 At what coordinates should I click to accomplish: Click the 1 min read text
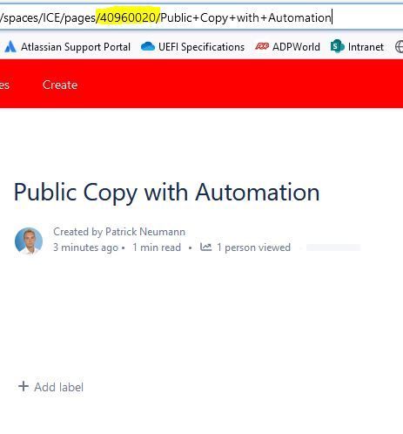click(x=157, y=248)
